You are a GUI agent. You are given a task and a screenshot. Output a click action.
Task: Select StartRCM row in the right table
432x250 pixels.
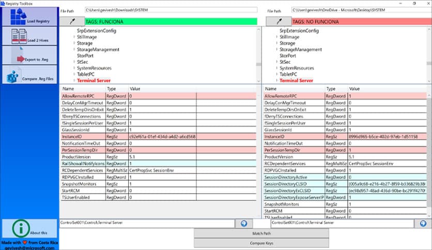345,211
